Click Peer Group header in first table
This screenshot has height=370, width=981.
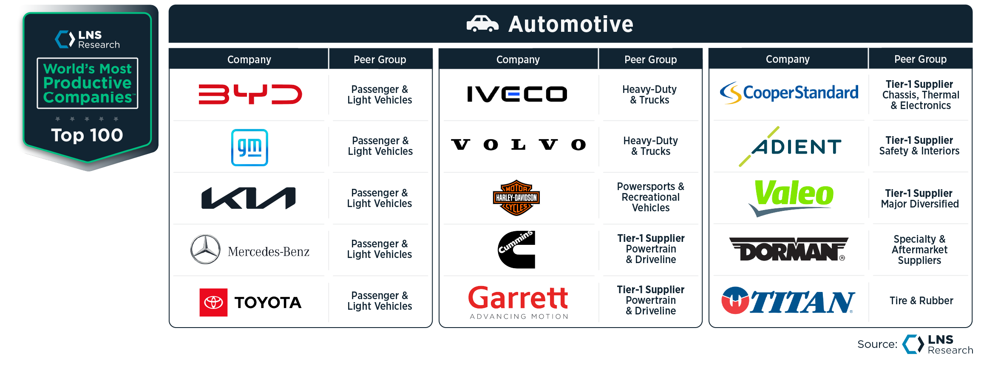click(380, 59)
